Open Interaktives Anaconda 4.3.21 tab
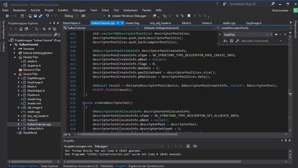The height and width of the screenshot is (168, 298). pyautogui.click(x=81, y=166)
